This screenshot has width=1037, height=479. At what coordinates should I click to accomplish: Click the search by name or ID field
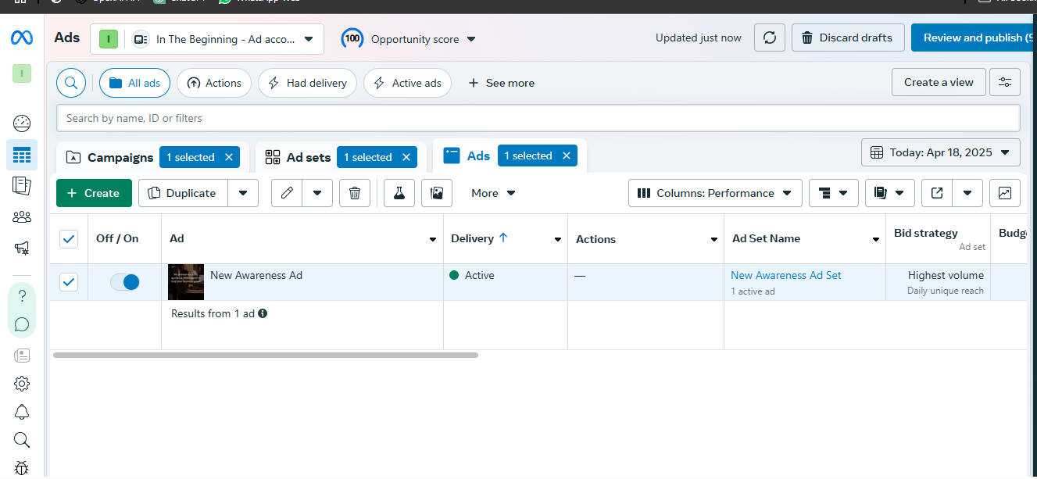[538, 118]
